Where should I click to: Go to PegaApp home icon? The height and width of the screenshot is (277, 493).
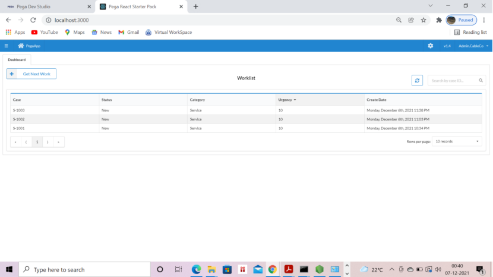tap(21, 46)
